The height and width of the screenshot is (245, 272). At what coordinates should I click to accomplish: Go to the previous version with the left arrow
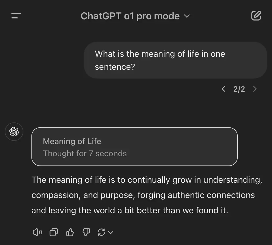[x=223, y=89]
